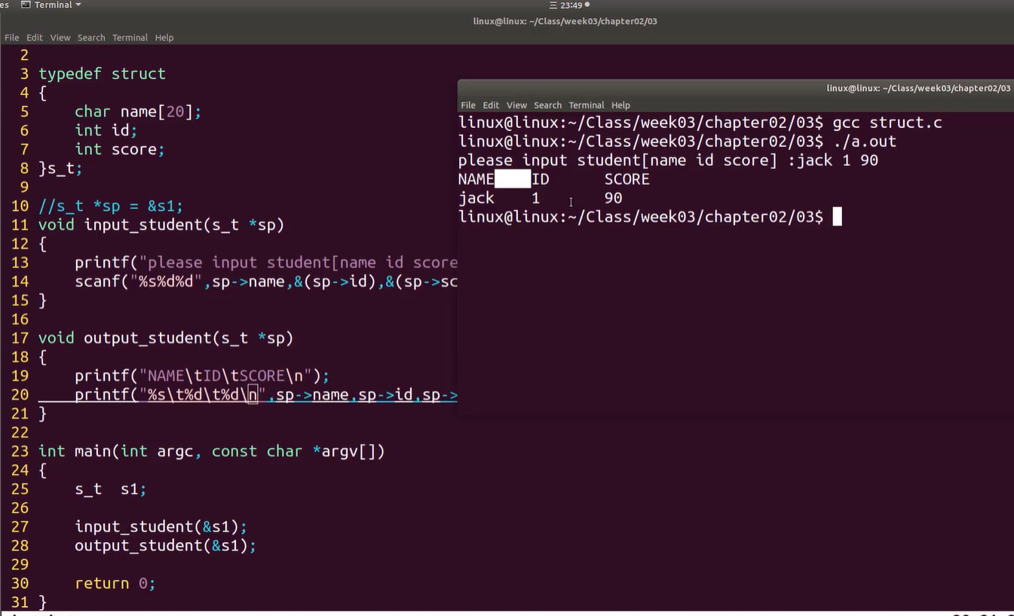Open Search menu in the back editor window
The image size is (1014, 616).
click(x=91, y=38)
